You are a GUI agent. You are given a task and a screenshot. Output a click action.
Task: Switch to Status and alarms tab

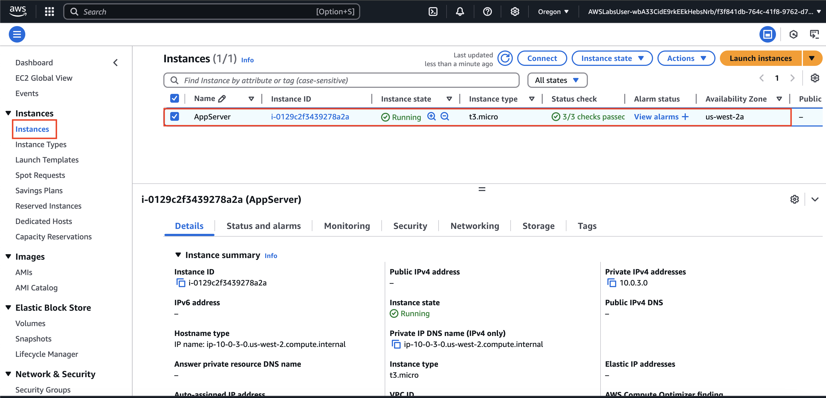tap(264, 226)
